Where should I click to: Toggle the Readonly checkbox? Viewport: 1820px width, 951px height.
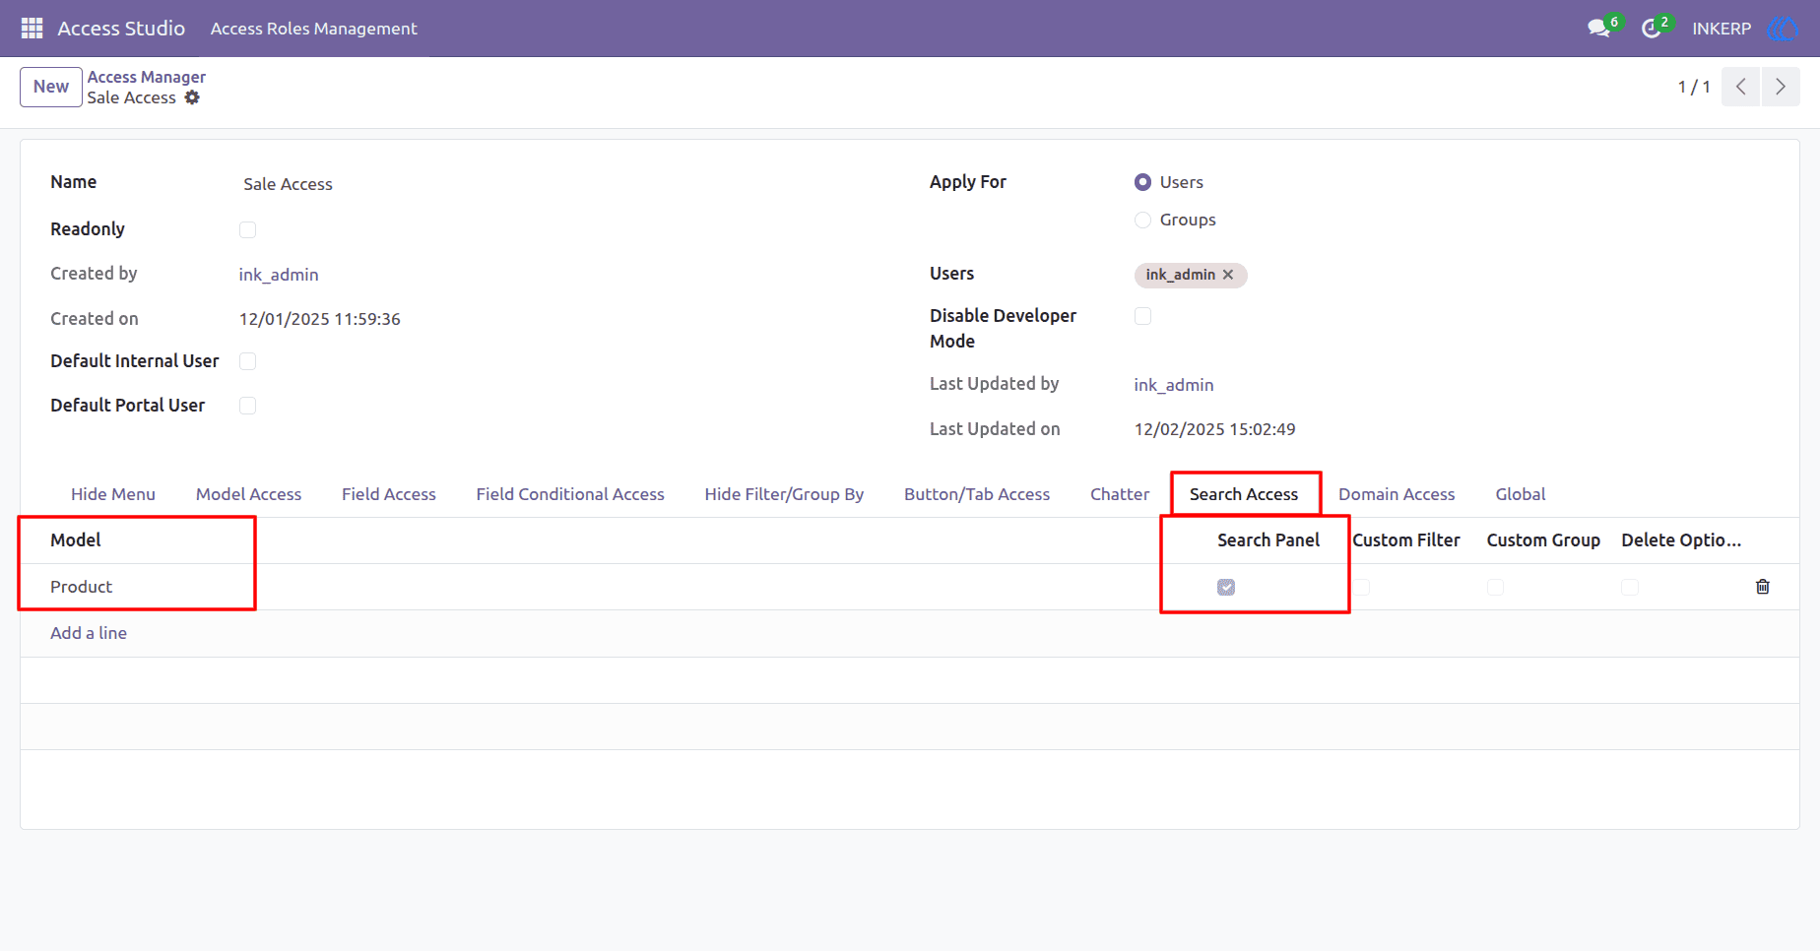pyautogui.click(x=248, y=229)
